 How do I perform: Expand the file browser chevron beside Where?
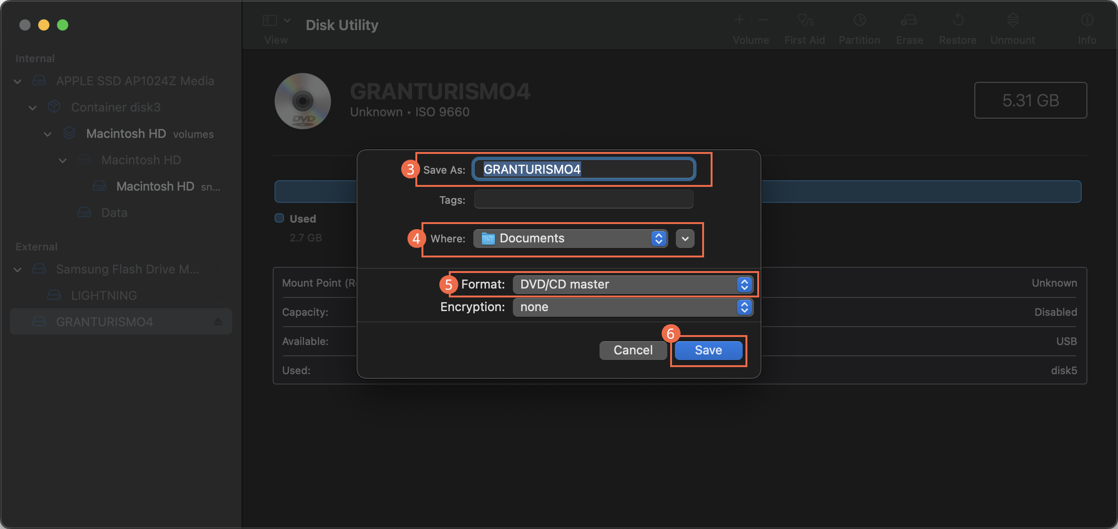coord(685,239)
